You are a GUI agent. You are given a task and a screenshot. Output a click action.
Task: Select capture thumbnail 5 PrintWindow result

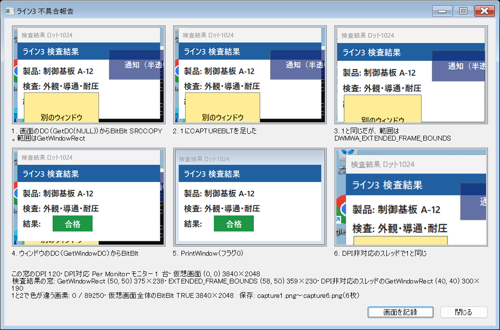(x=250, y=197)
